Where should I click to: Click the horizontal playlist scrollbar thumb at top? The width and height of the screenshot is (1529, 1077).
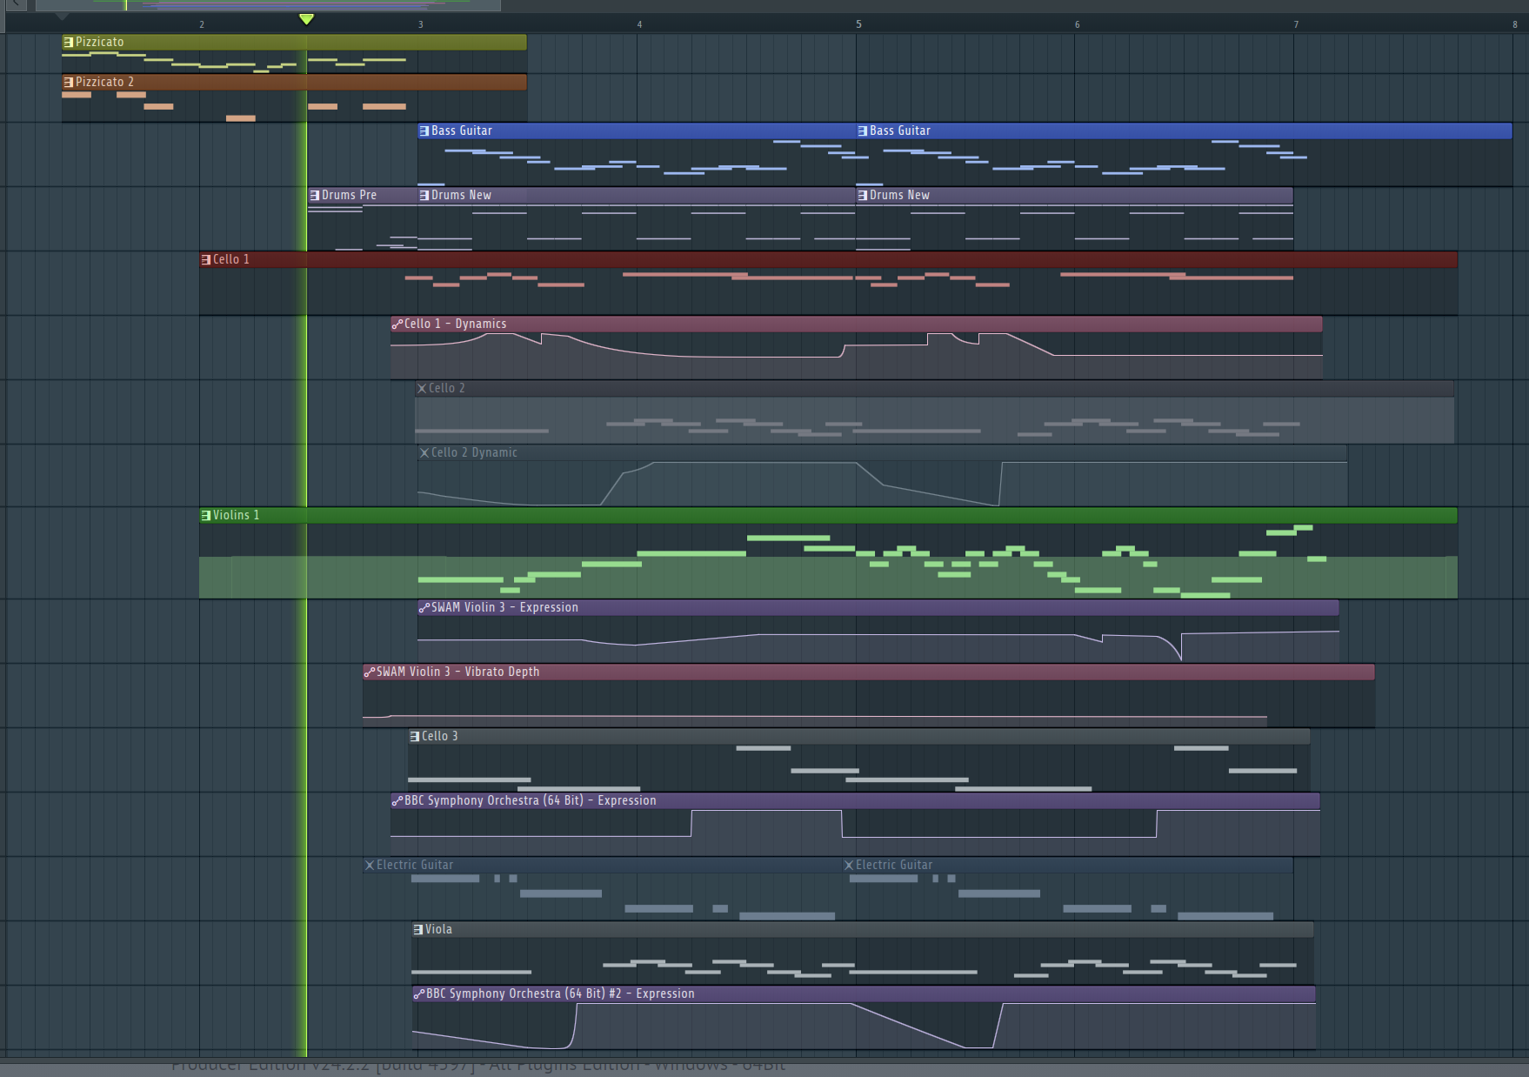coord(268,5)
